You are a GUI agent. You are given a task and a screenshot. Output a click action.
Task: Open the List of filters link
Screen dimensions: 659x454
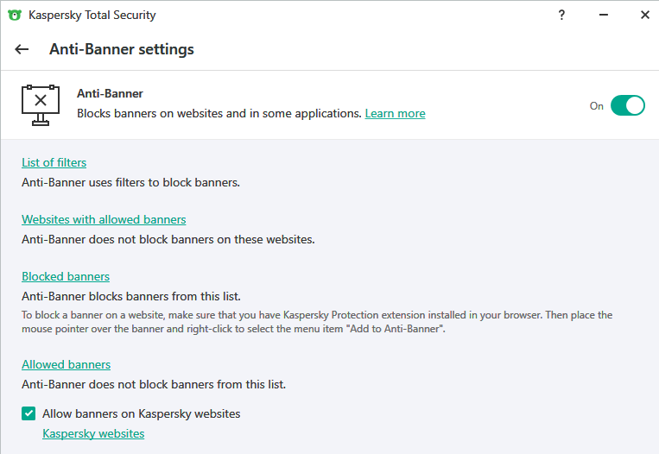coord(54,162)
